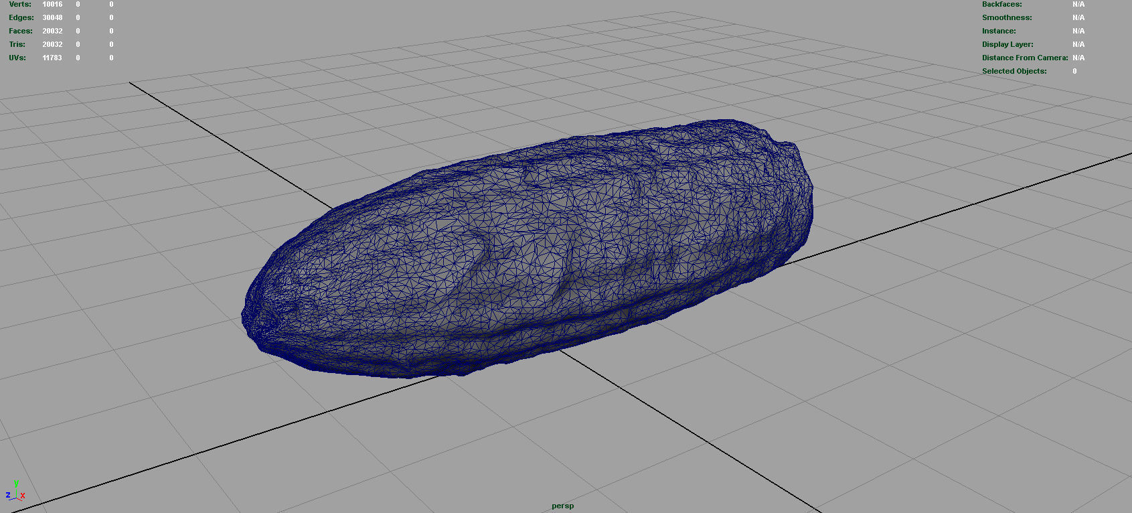Click the '20032' value in Faces row

(x=52, y=31)
